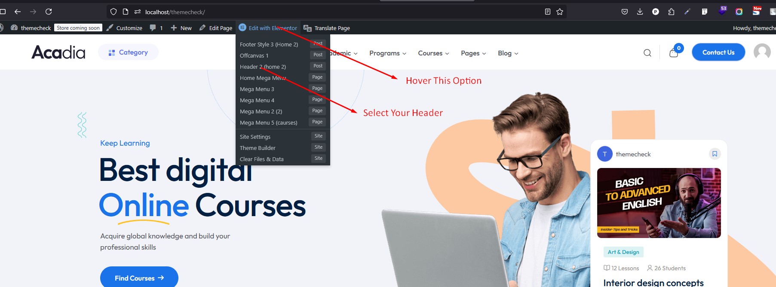Image resolution: width=776 pixels, height=287 pixels.
Task: Select Header 2 (home 2) menu entry
Action: pyautogui.click(x=263, y=67)
